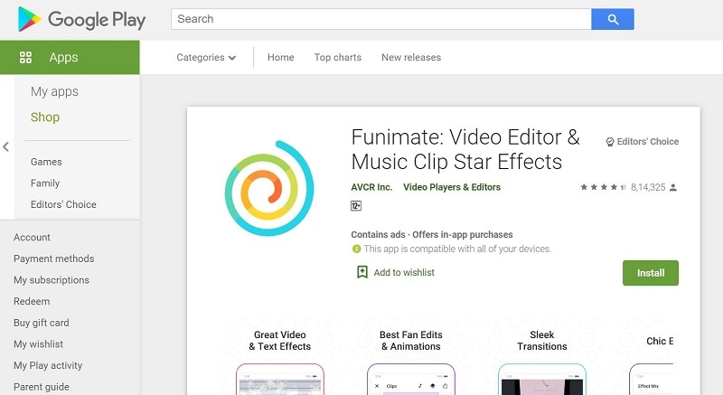Open Parent guide link
The width and height of the screenshot is (723, 395).
click(x=42, y=387)
